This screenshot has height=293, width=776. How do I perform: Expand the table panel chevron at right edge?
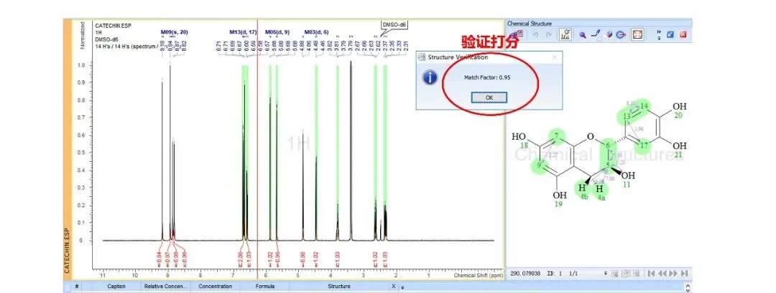pyautogui.click(x=688, y=287)
